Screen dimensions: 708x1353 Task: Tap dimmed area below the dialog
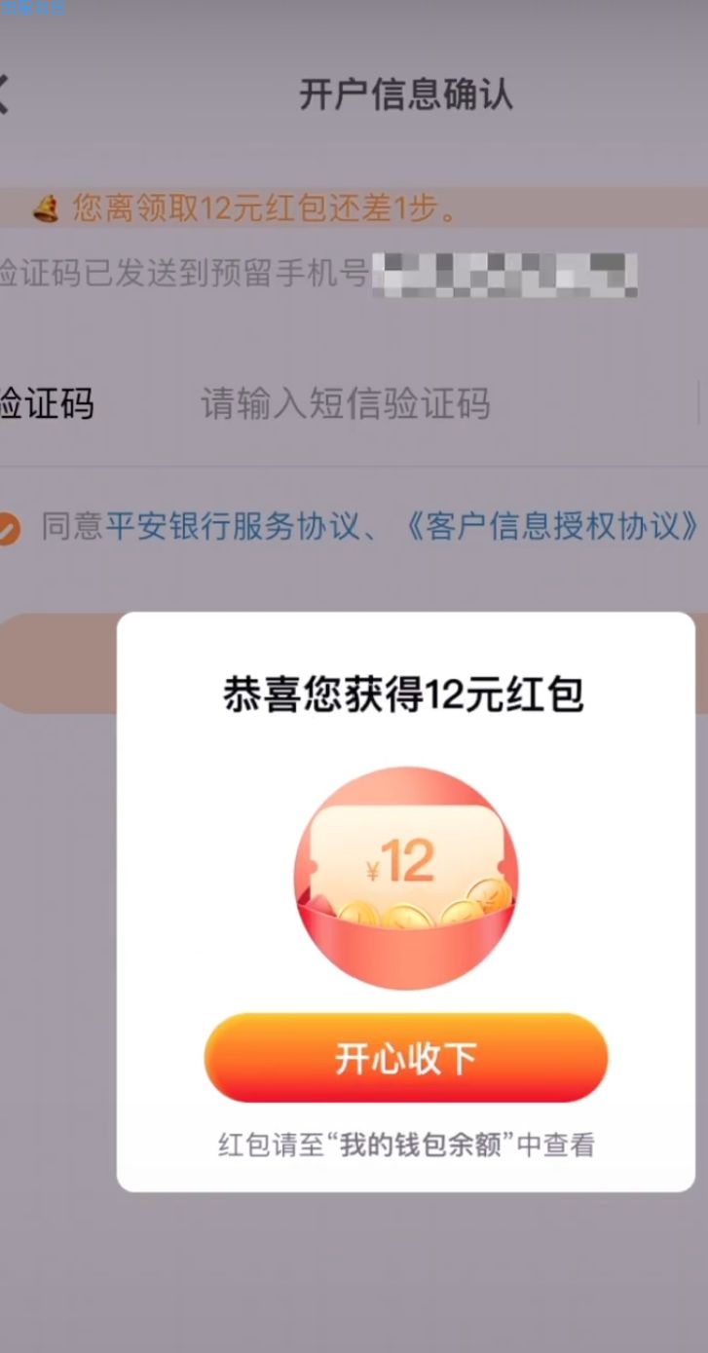354,1271
